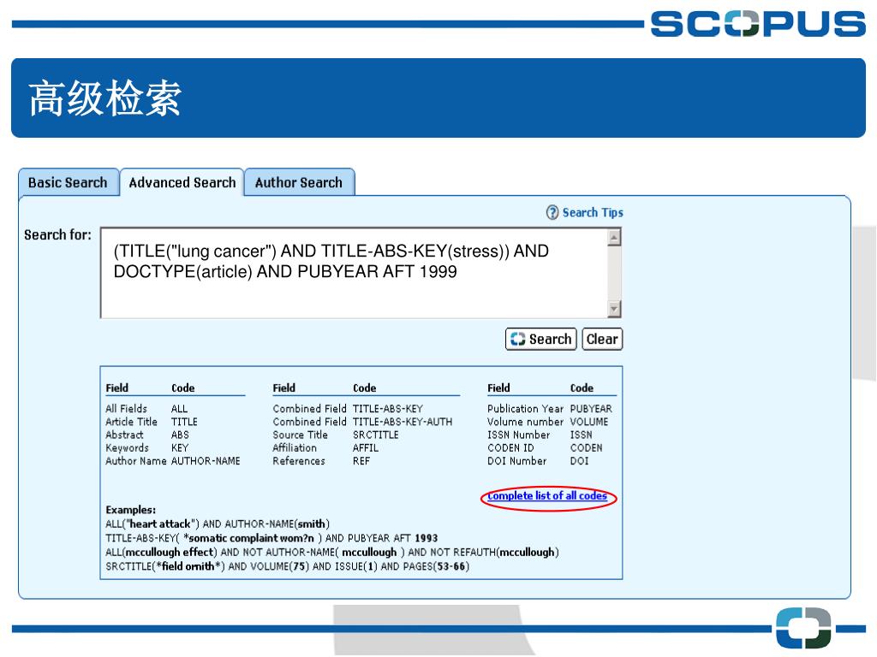Open the Author Search tab
The width and height of the screenshot is (877, 657).
299,182
